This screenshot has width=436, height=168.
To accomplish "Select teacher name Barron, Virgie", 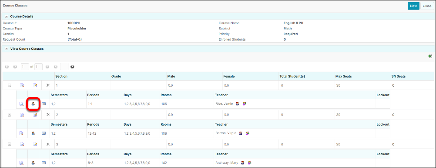I will [x=226, y=133].
